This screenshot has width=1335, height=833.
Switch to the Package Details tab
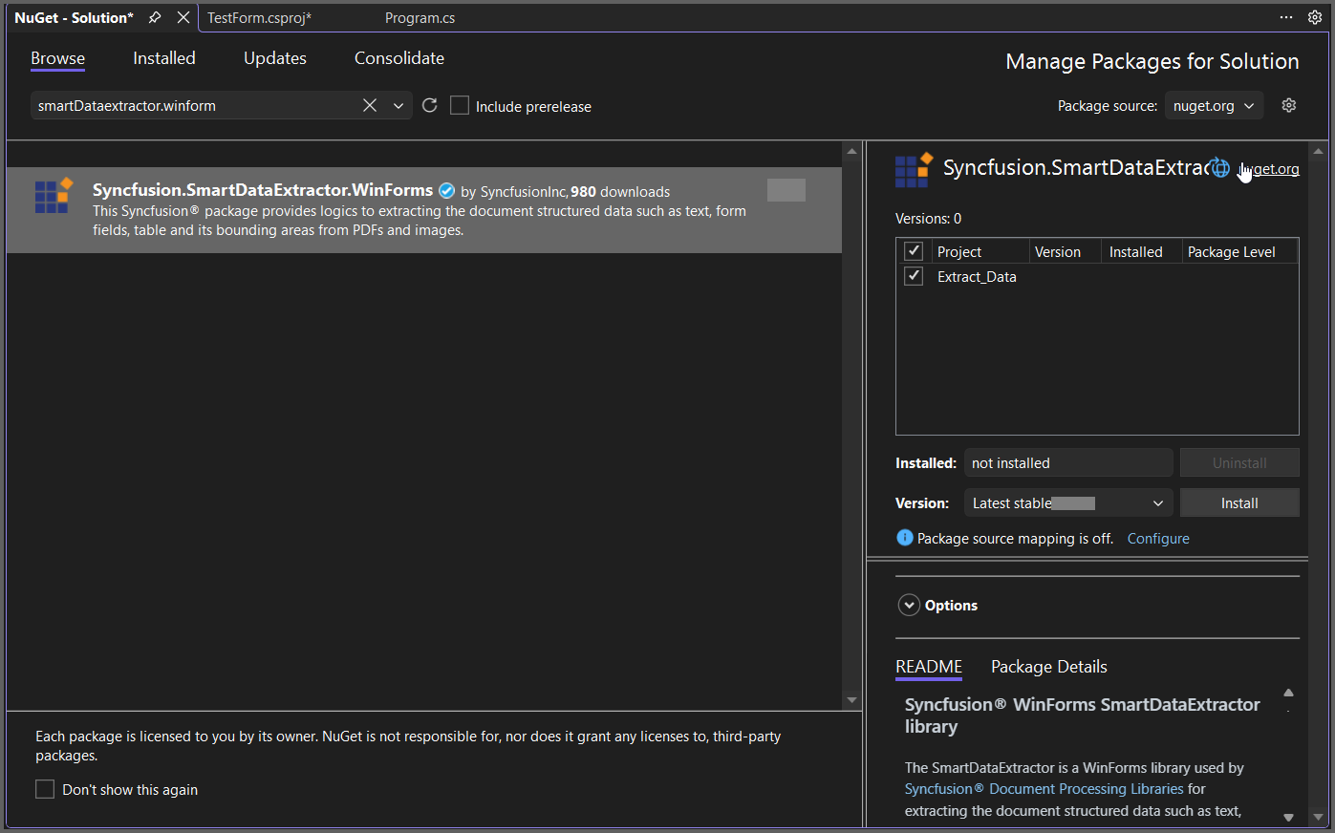coord(1048,667)
